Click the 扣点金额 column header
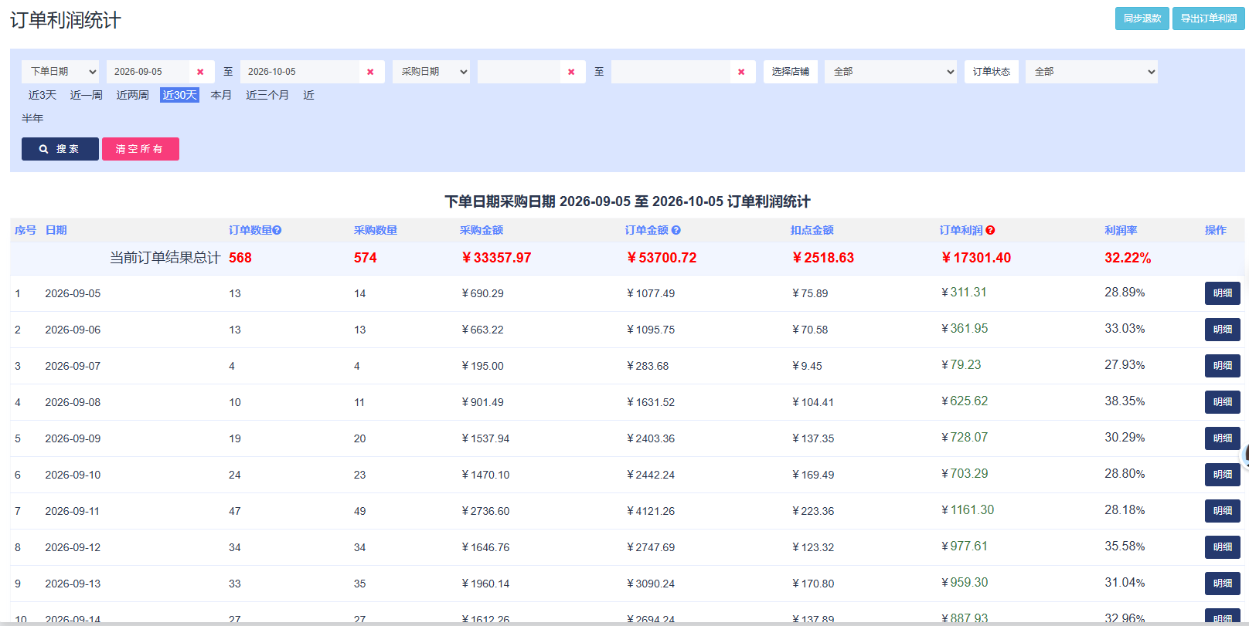This screenshot has width=1249, height=626. click(812, 230)
